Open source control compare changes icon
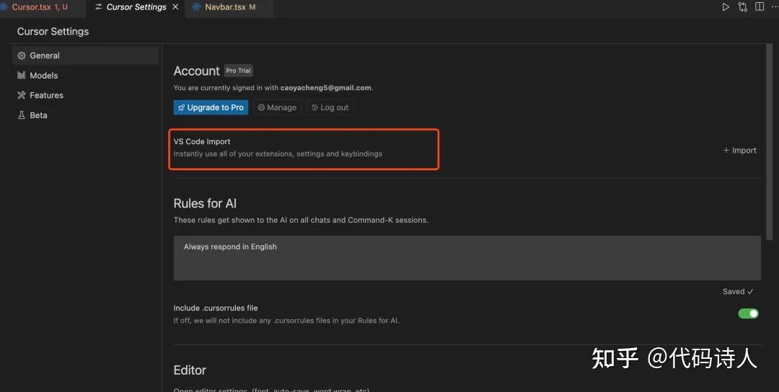Image resolution: width=779 pixels, height=392 pixels. (743, 7)
